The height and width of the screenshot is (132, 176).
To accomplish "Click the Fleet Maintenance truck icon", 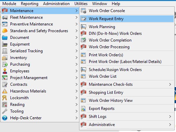I will coord(5,17).
